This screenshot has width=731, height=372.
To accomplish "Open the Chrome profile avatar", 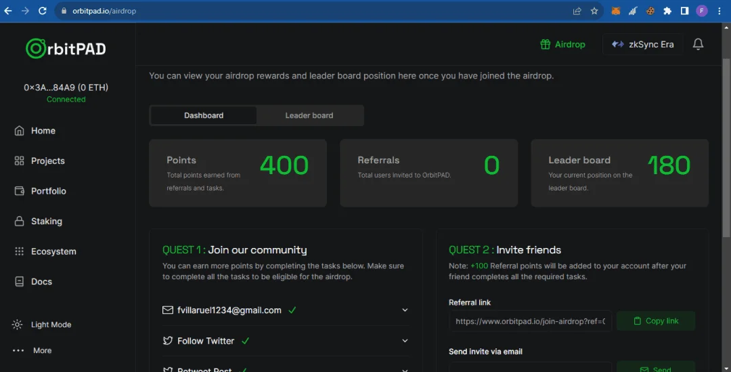I will (702, 11).
